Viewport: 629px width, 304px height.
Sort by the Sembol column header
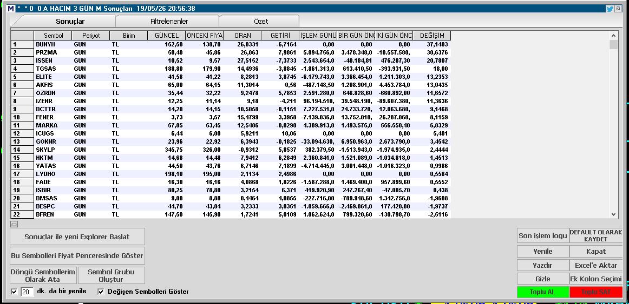[x=53, y=36]
